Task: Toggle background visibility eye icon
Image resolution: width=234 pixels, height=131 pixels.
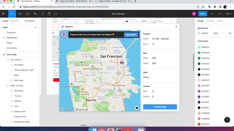Action: [x=230, y=33]
